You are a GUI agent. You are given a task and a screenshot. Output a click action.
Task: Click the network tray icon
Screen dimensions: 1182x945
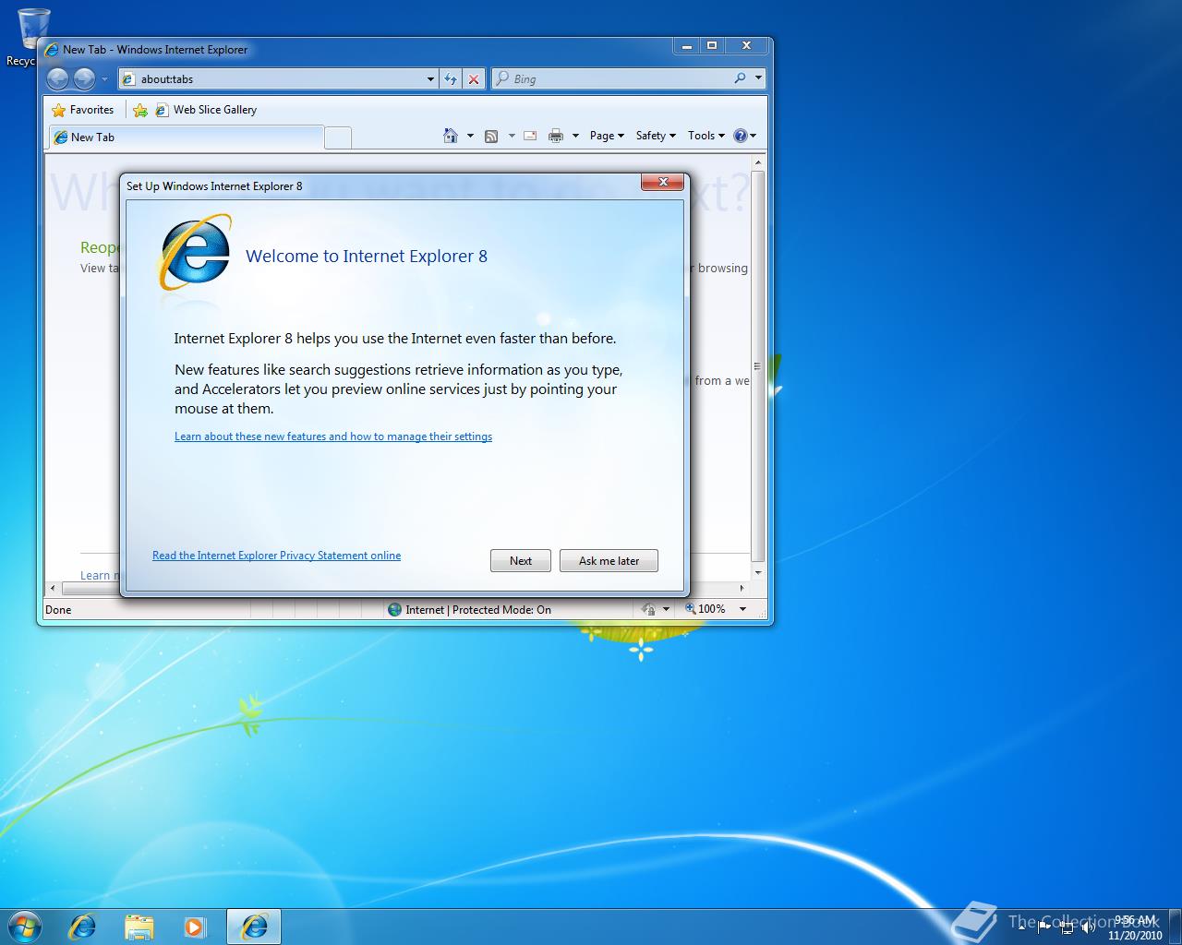tap(1067, 927)
